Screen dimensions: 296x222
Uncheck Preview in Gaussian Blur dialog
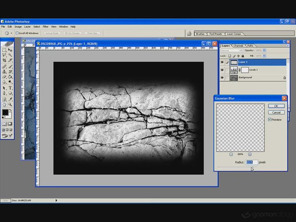point(269,120)
